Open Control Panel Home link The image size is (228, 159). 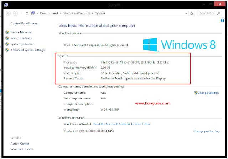[x=24, y=23]
